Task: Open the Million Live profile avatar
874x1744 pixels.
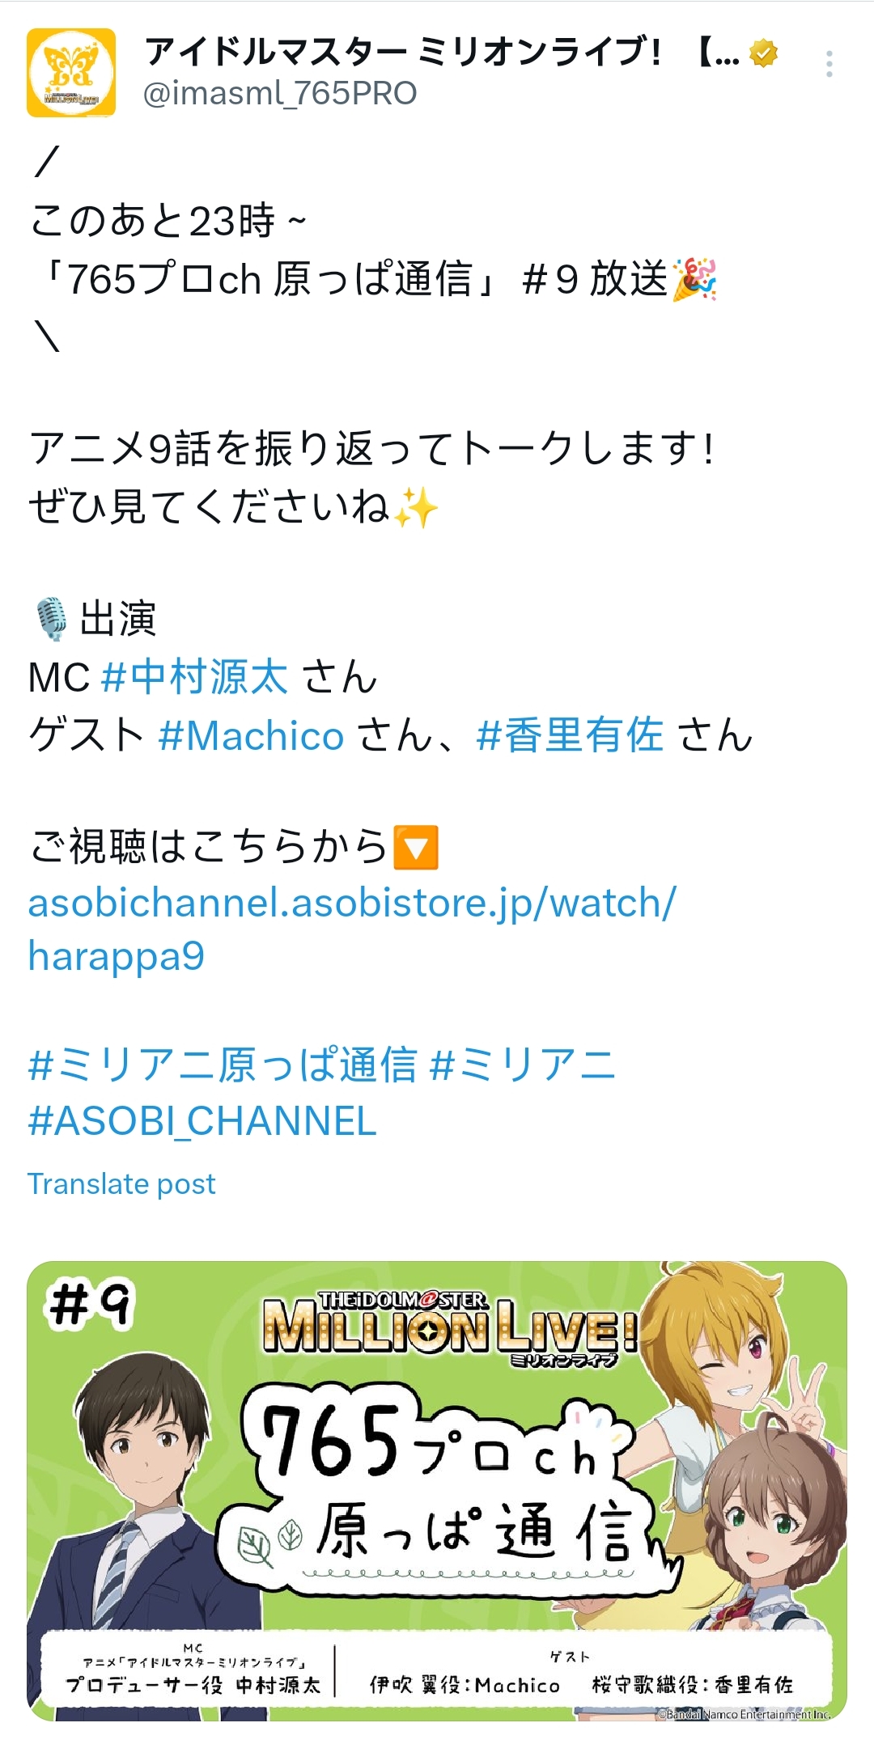Action: (71, 73)
